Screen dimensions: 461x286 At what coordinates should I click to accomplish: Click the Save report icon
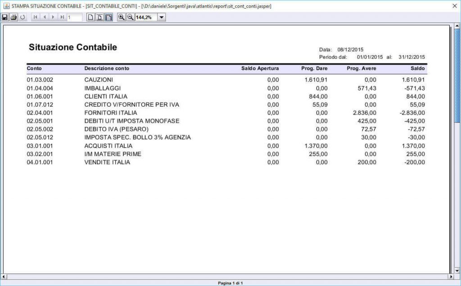(5, 17)
